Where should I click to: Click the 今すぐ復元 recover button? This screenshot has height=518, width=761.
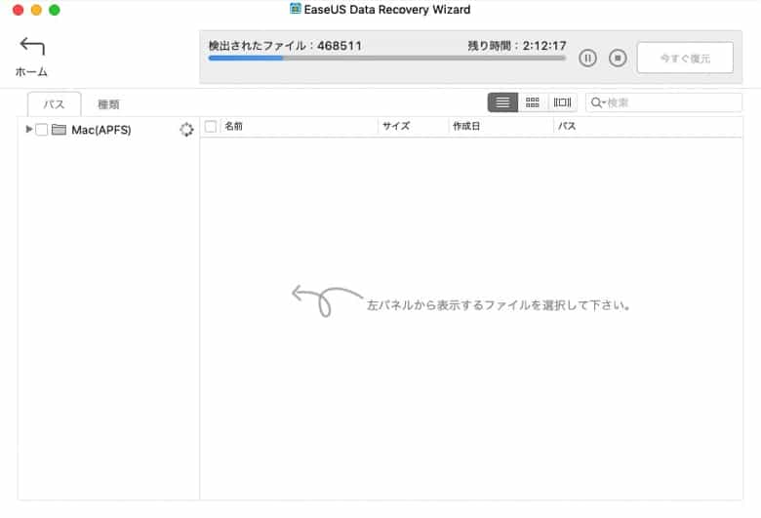[x=685, y=58]
